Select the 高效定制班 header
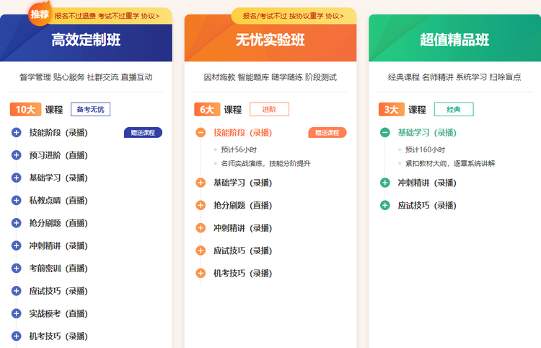This screenshot has width=541, height=348. [x=86, y=40]
